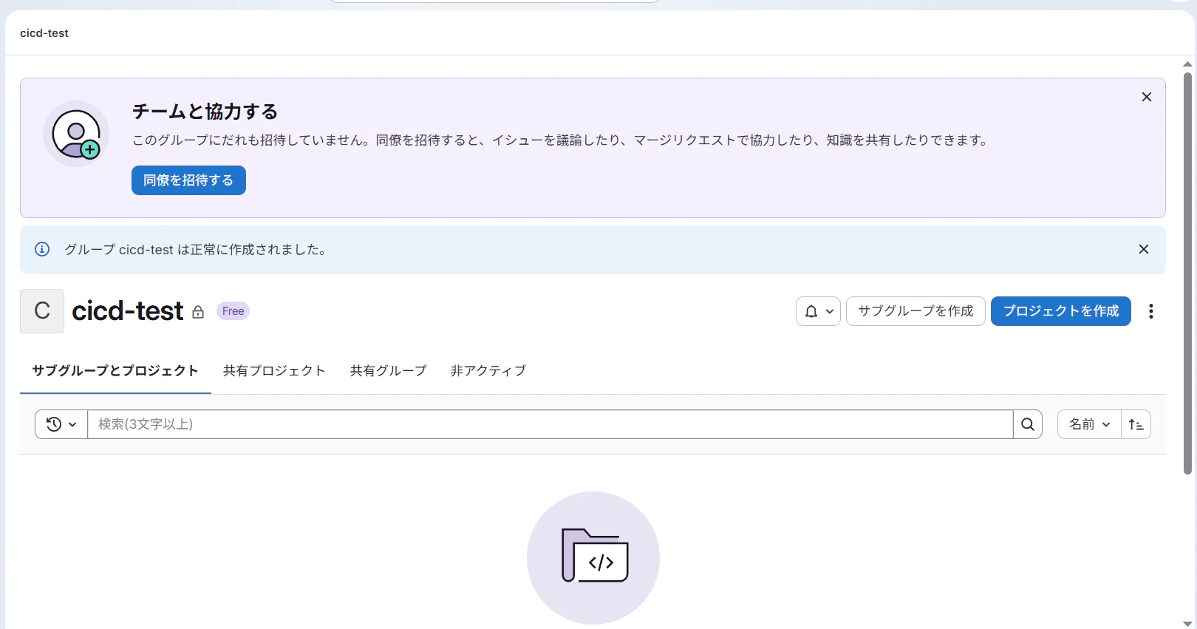Open the recent searches history dropdown
Screen dimensions: 1197x629
[x=61, y=424]
